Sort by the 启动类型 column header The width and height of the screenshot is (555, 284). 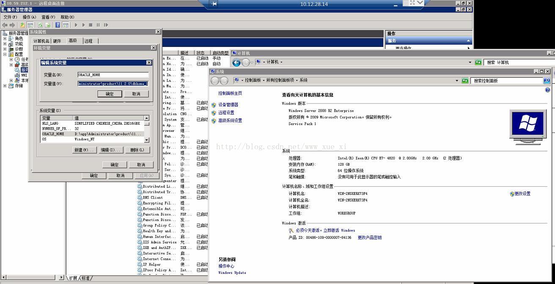coord(220,53)
